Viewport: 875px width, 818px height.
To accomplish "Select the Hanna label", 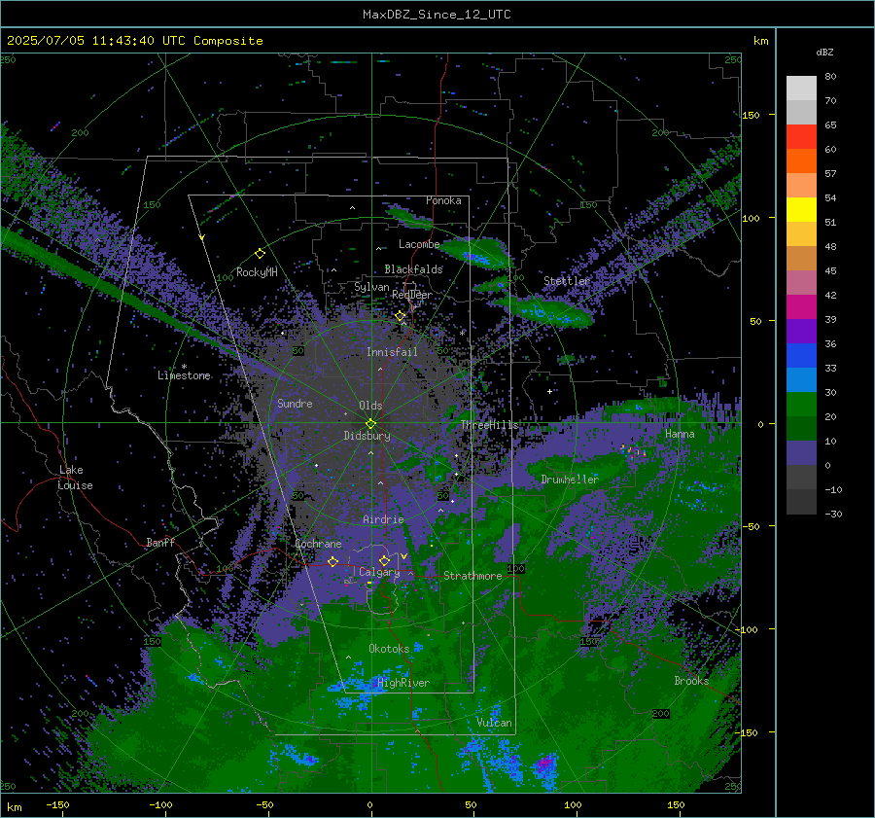I will tap(680, 434).
